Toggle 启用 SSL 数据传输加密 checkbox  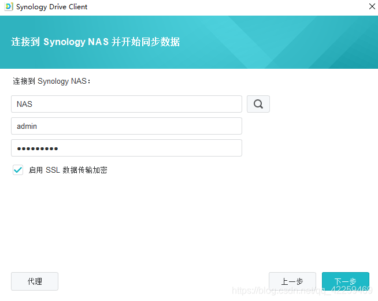tap(18, 170)
